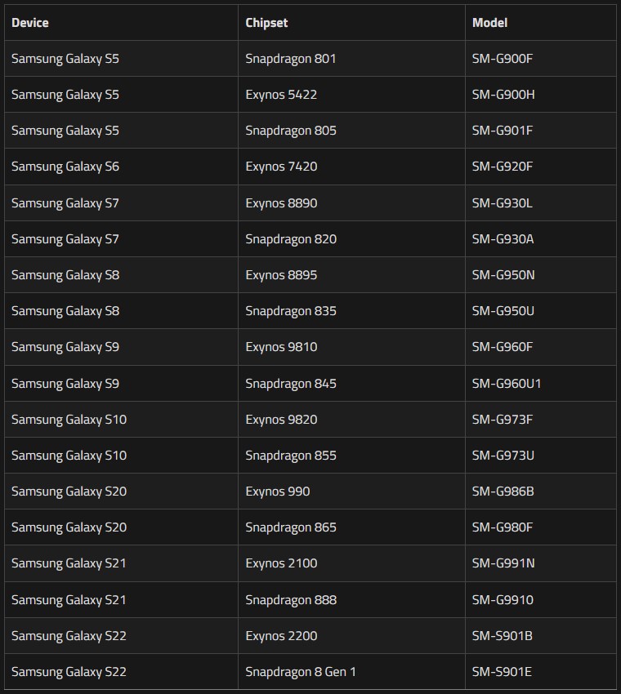This screenshot has height=694, width=621.
Task: Click model SM-G960U1
Action: (x=507, y=384)
